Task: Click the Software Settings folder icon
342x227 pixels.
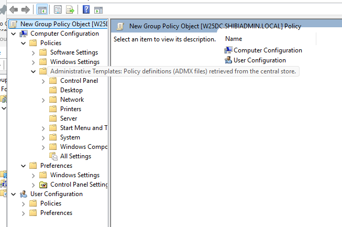Action: pyautogui.click(x=43, y=52)
